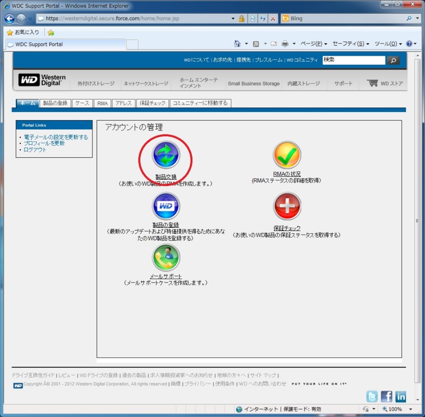Click the read mail toolbar icon
The image size is (425, 417).
(x=274, y=44)
